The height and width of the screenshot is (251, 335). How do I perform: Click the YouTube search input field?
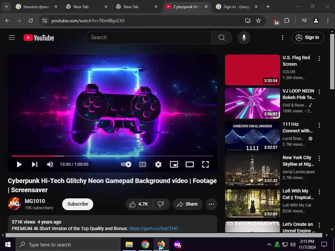[149, 38]
